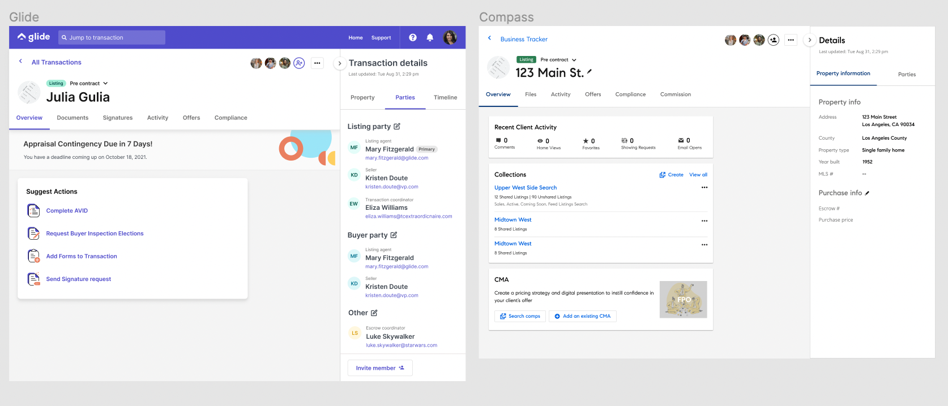Click the Create link in Collections
Image resolution: width=948 pixels, height=406 pixels.
tap(672, 175)
